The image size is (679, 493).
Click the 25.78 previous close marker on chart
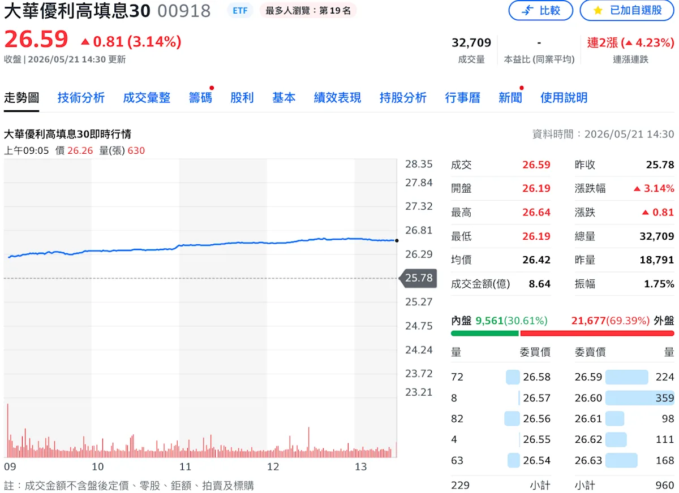click(418, 278)
